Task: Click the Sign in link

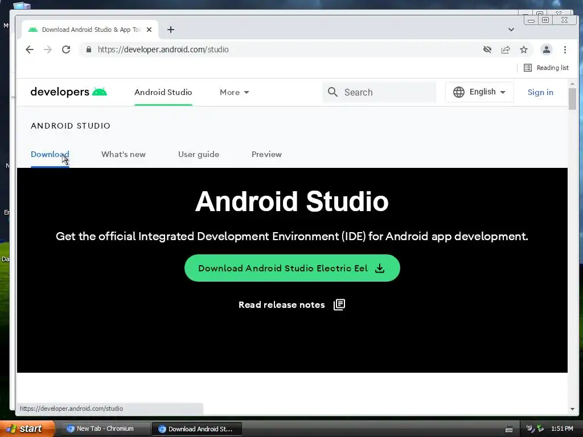Action: (x=540, y=92)
